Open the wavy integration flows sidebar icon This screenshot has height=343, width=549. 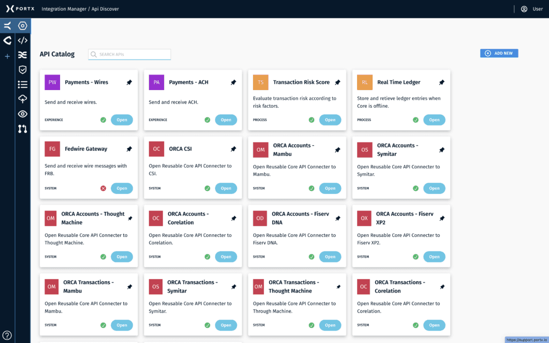23,55
